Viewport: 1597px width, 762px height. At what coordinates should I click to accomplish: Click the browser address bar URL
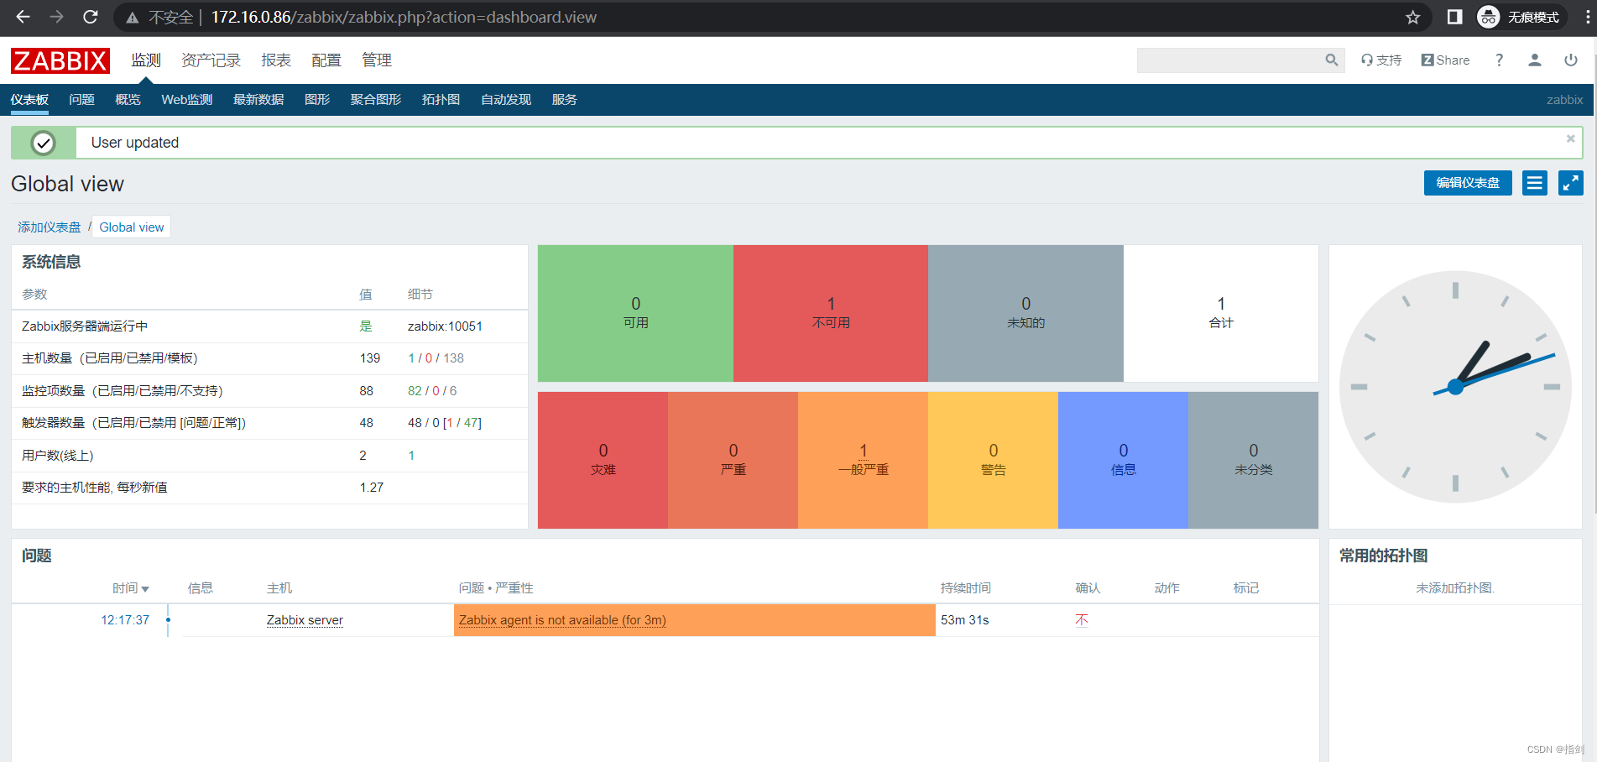(404, 17)
